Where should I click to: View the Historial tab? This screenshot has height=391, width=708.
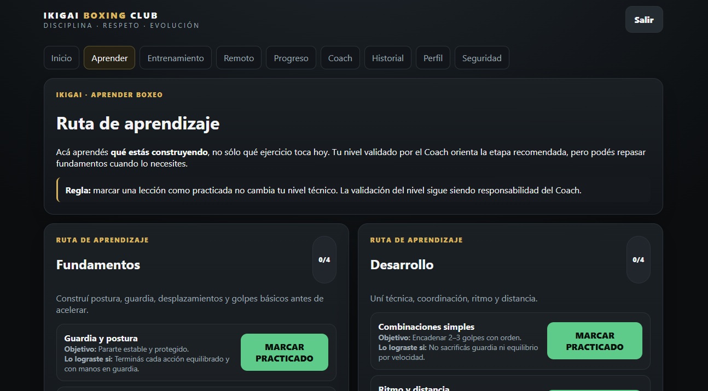tap(388, 58)
